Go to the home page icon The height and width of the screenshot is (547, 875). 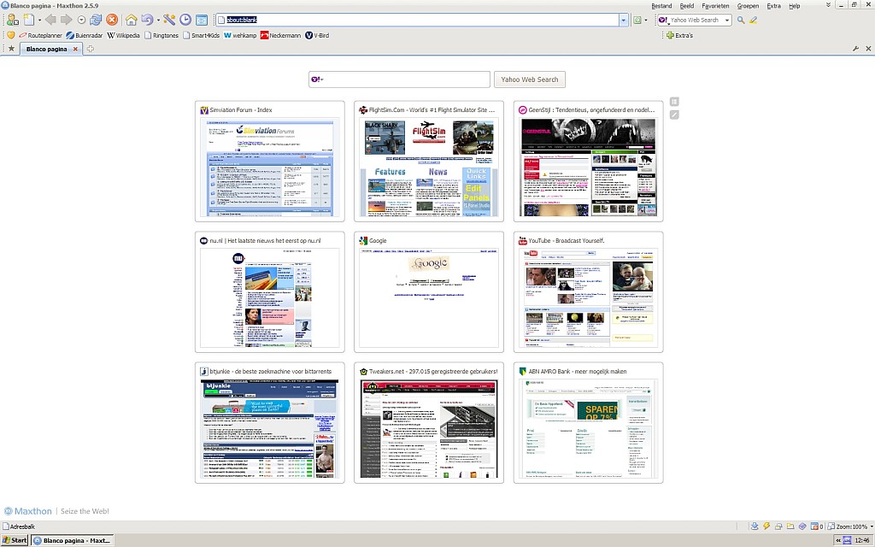pos(131,20)
